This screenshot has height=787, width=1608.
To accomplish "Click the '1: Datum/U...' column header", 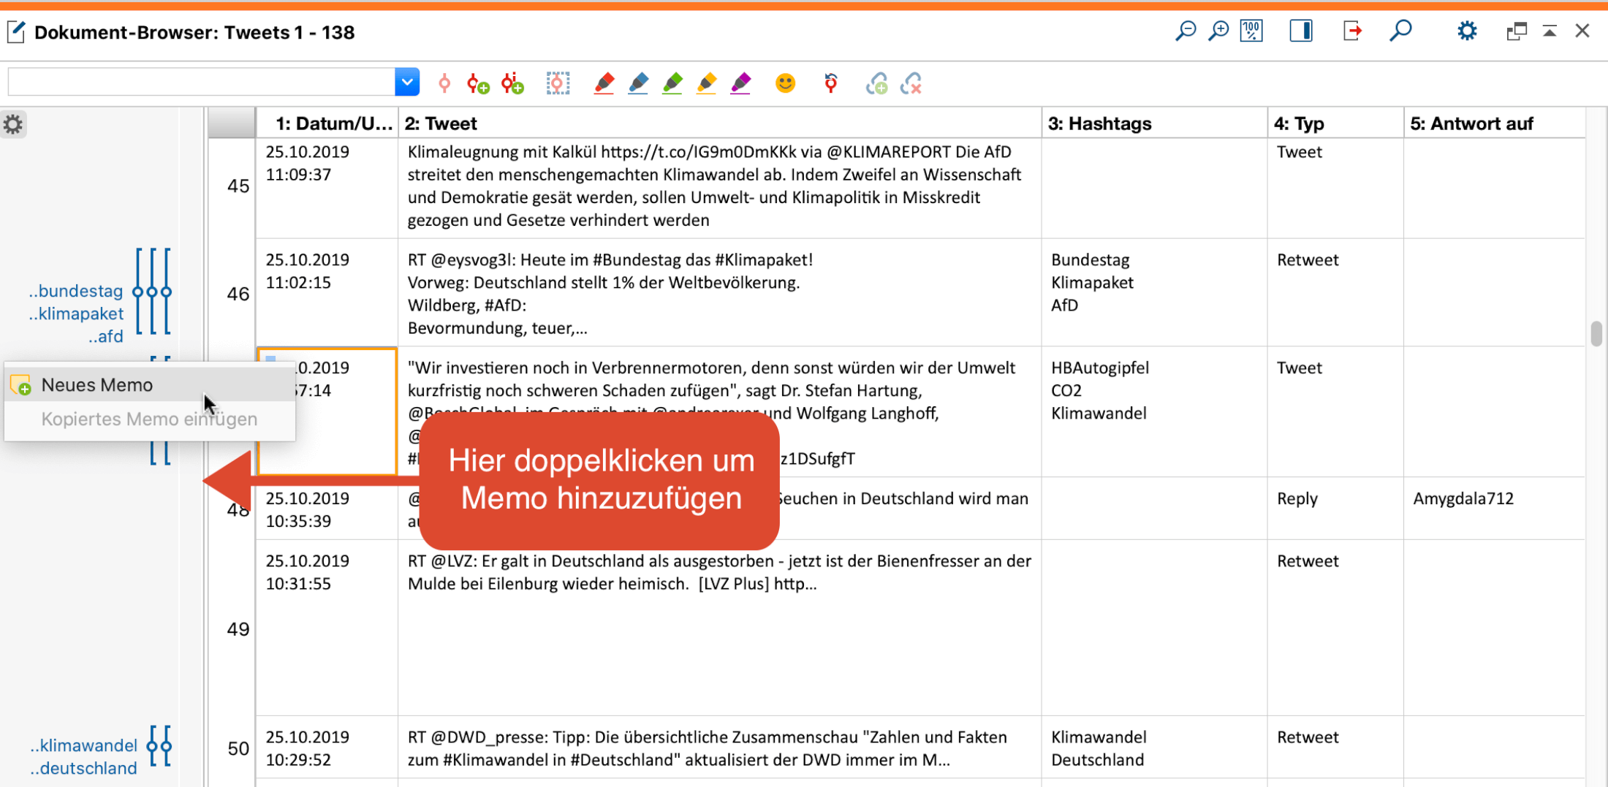I will [x=327, y=123].
